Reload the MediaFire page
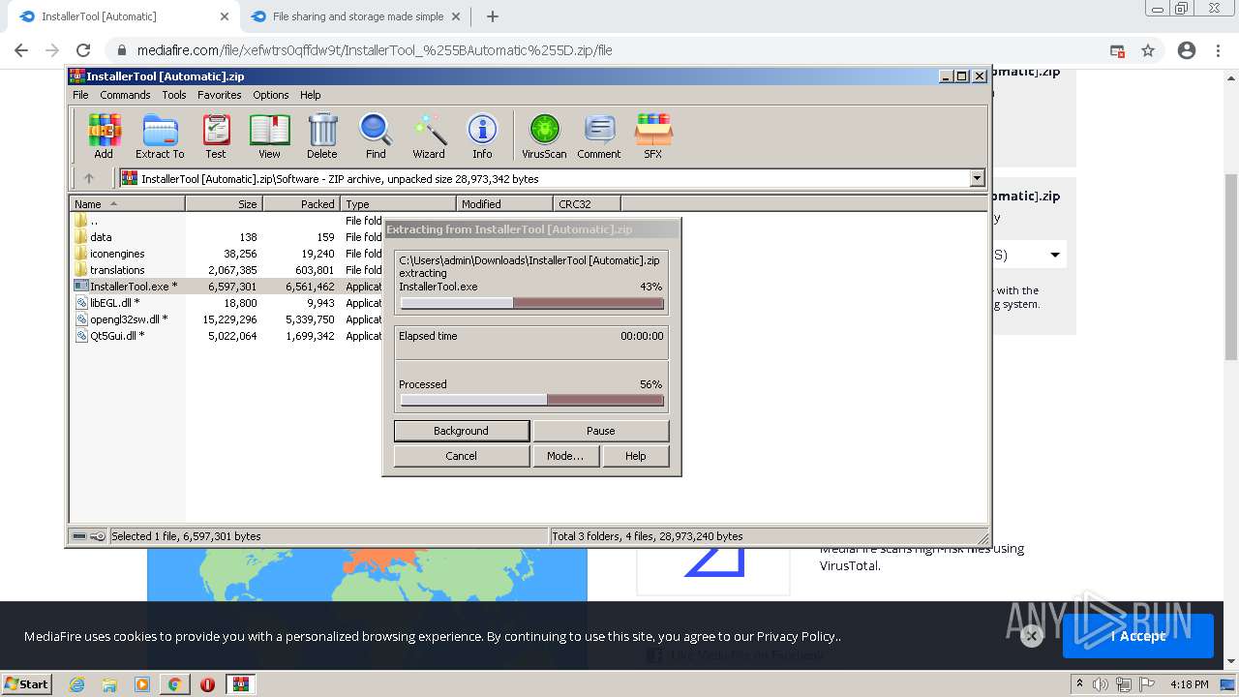 coord(83,50)
